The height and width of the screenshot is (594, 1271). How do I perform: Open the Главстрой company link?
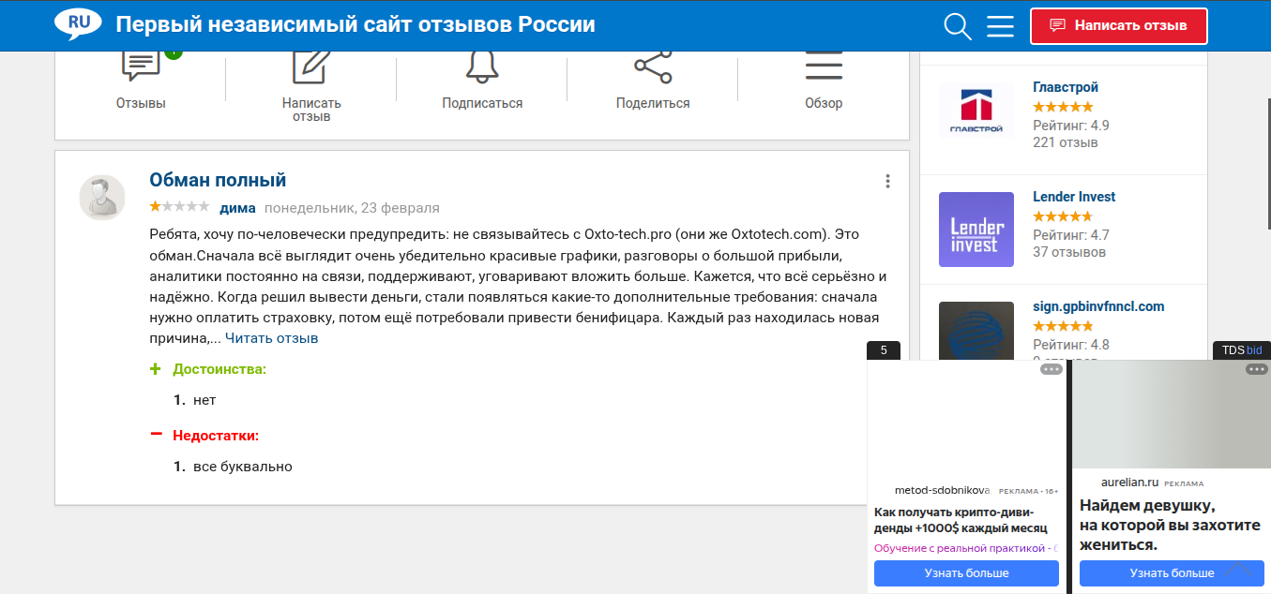click(x=1065, y=87)
